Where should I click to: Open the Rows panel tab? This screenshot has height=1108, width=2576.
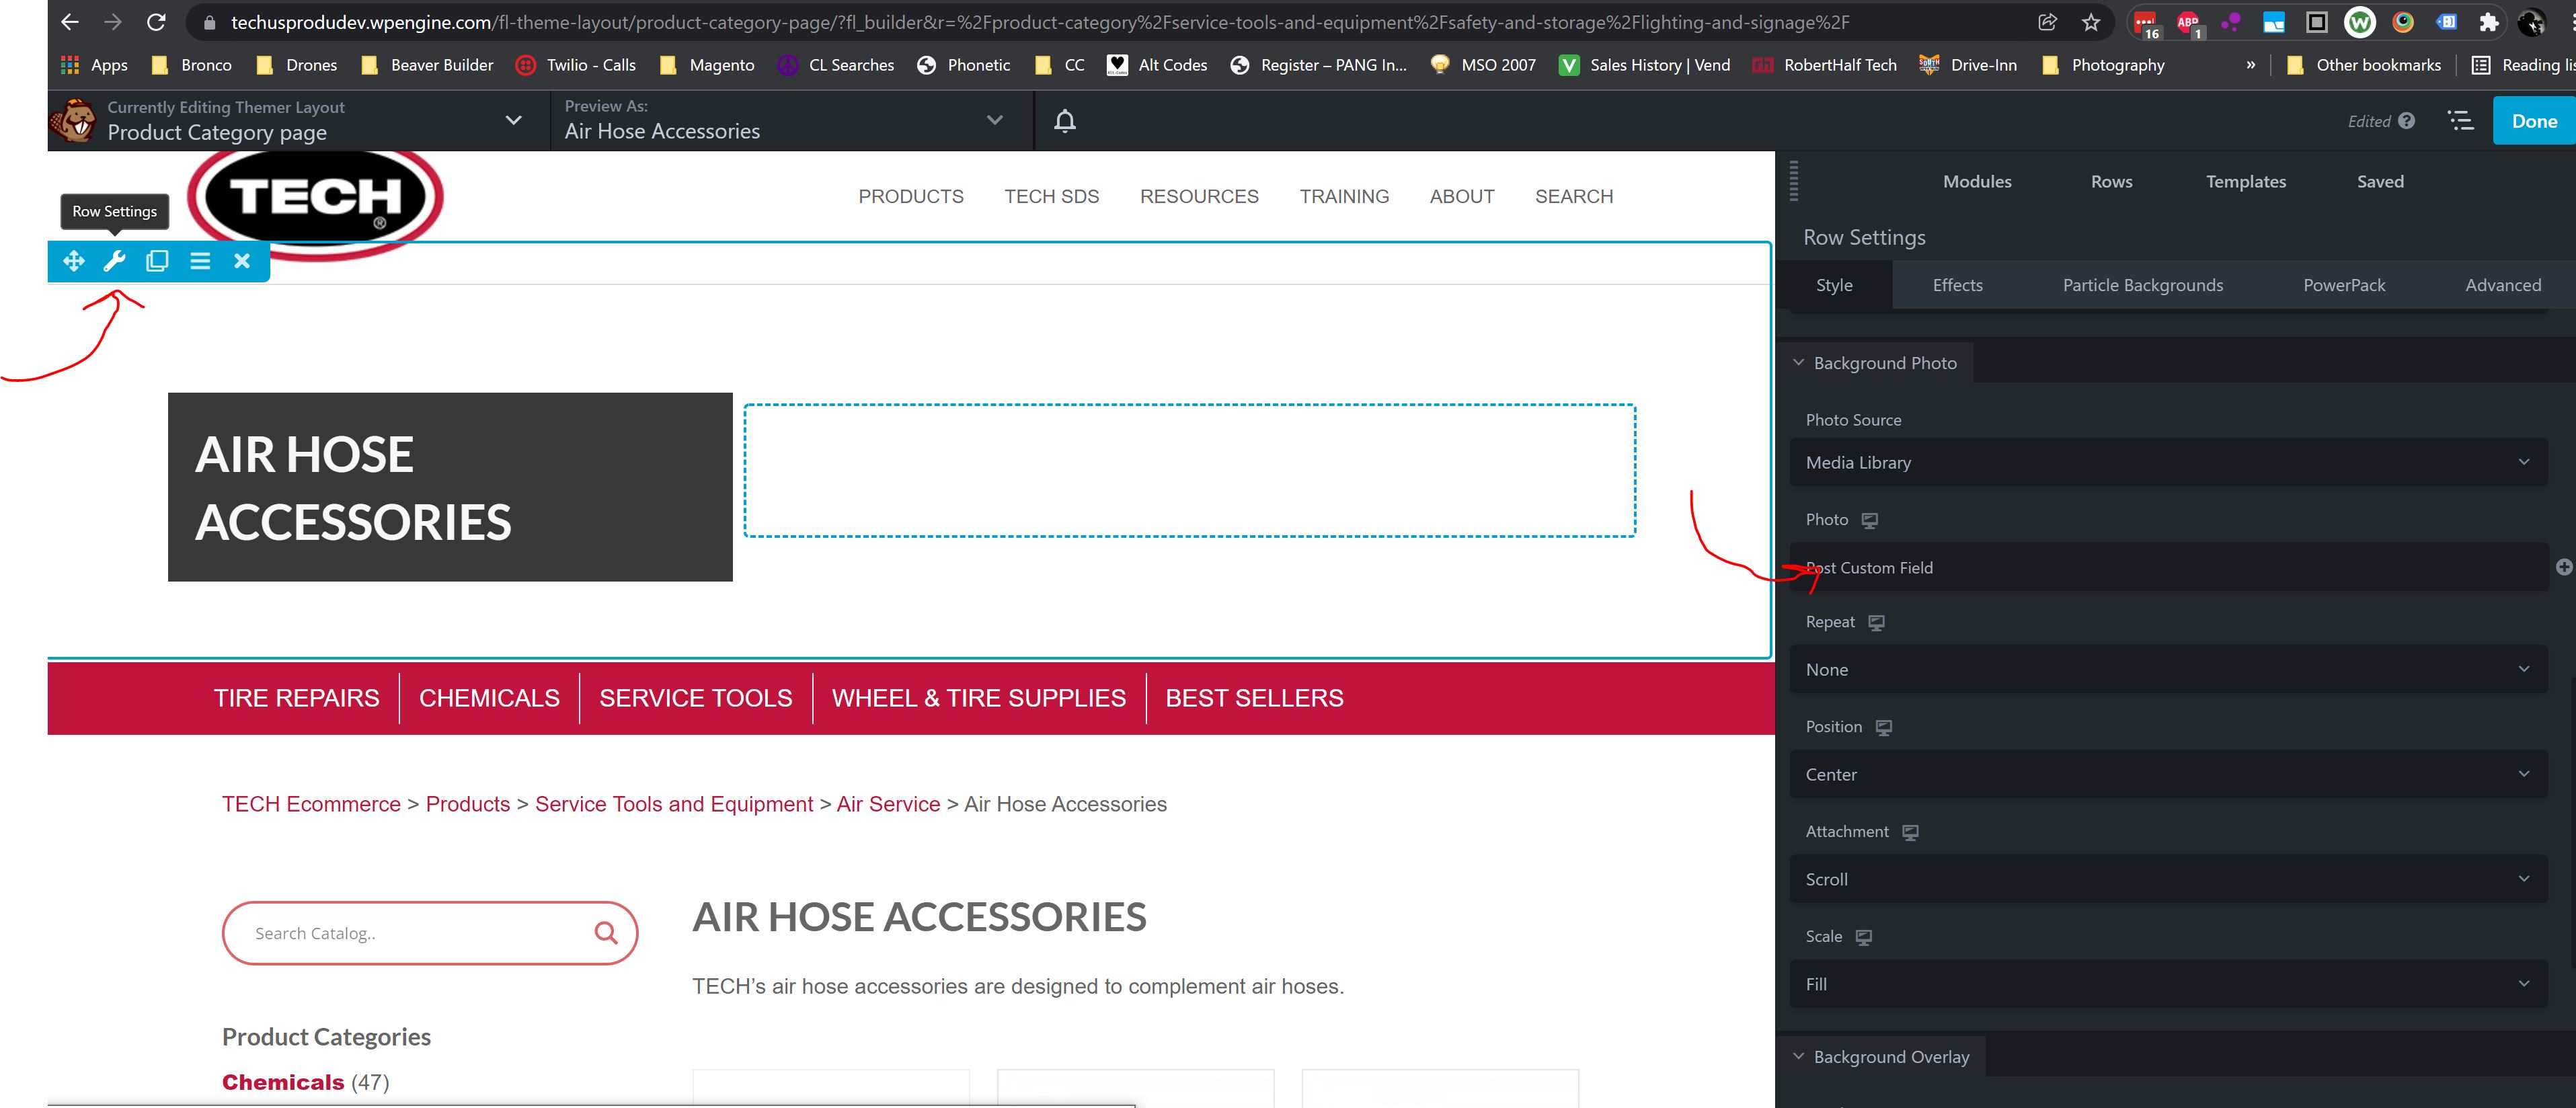2111,181
